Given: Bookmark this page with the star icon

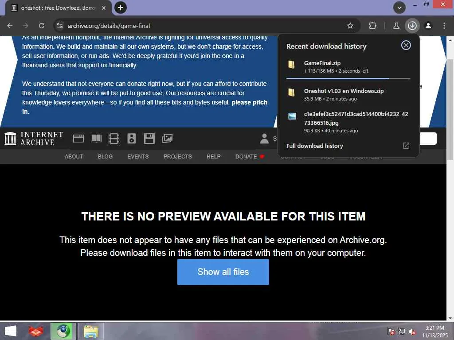Looking at the screenshot, I should [350, 26].
